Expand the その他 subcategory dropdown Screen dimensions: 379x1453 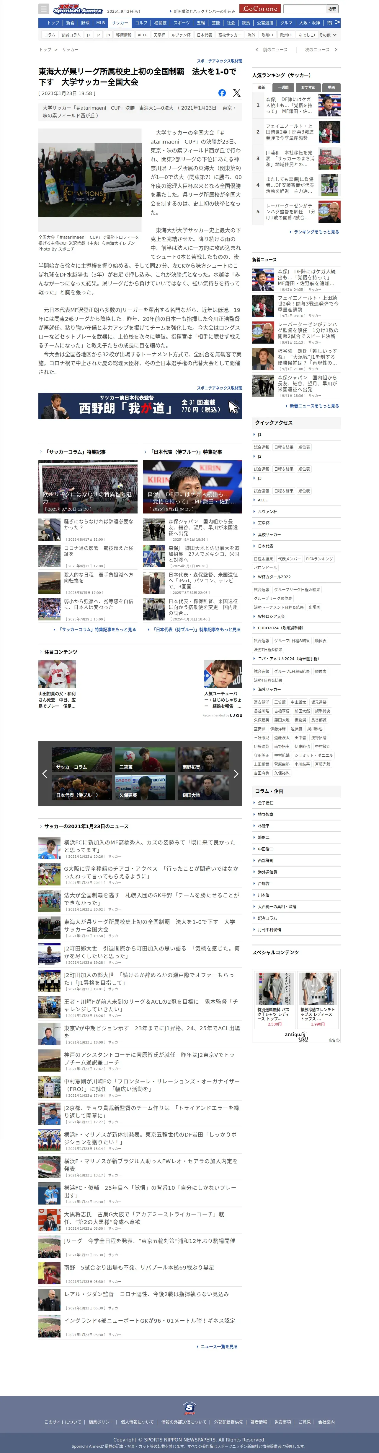click(x=328, y=35)
